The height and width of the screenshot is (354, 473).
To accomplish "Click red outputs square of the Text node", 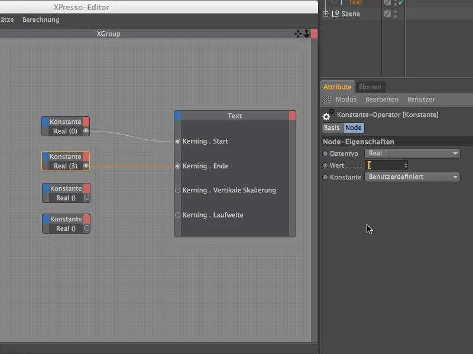I will point(292,116).
